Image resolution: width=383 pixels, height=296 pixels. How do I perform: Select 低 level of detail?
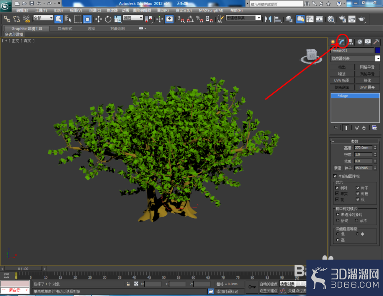pos(337,234)
